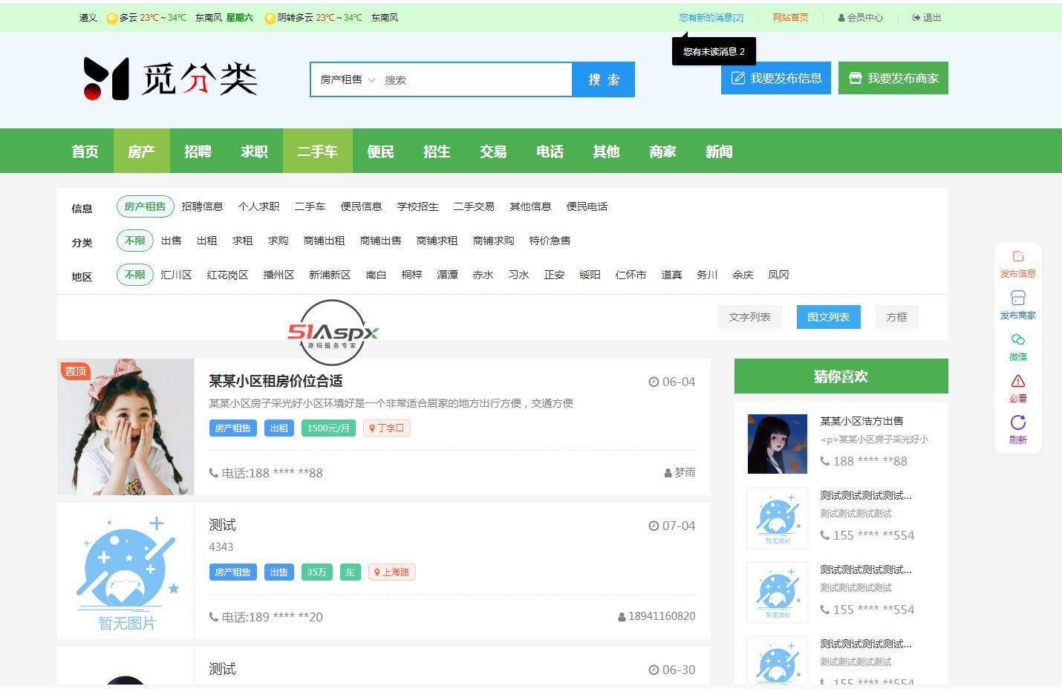Choose 招聘信息 in 信息 filter row
The height and width of the screenshot is (689, 1062).
click(203, 206)
